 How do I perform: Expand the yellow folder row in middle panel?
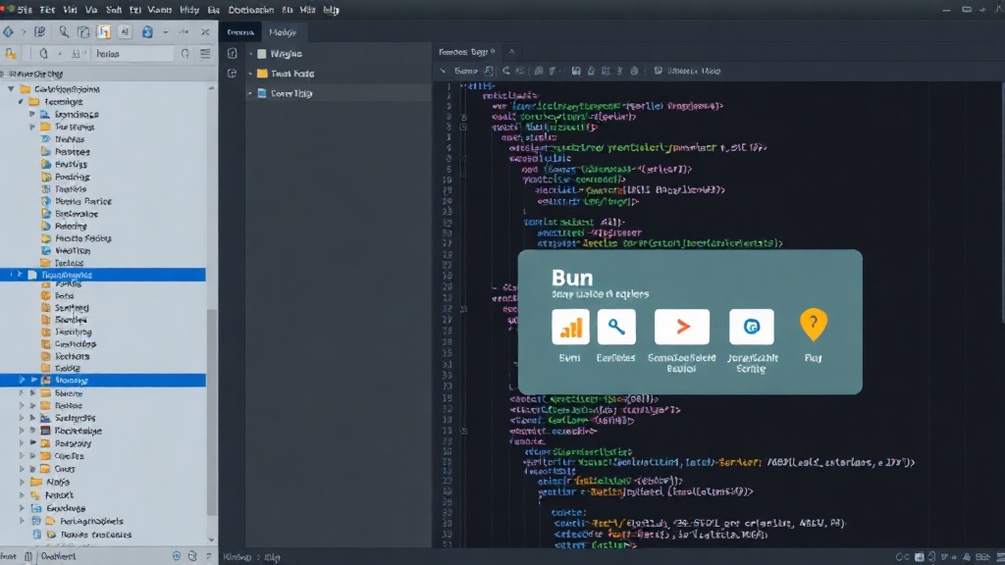click(x=250, y=74)
